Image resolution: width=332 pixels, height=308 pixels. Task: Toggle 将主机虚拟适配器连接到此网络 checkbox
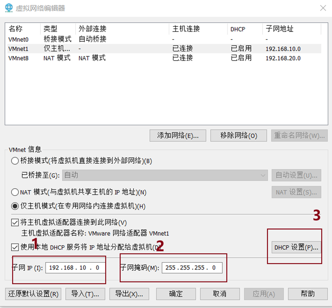[15, 222]
